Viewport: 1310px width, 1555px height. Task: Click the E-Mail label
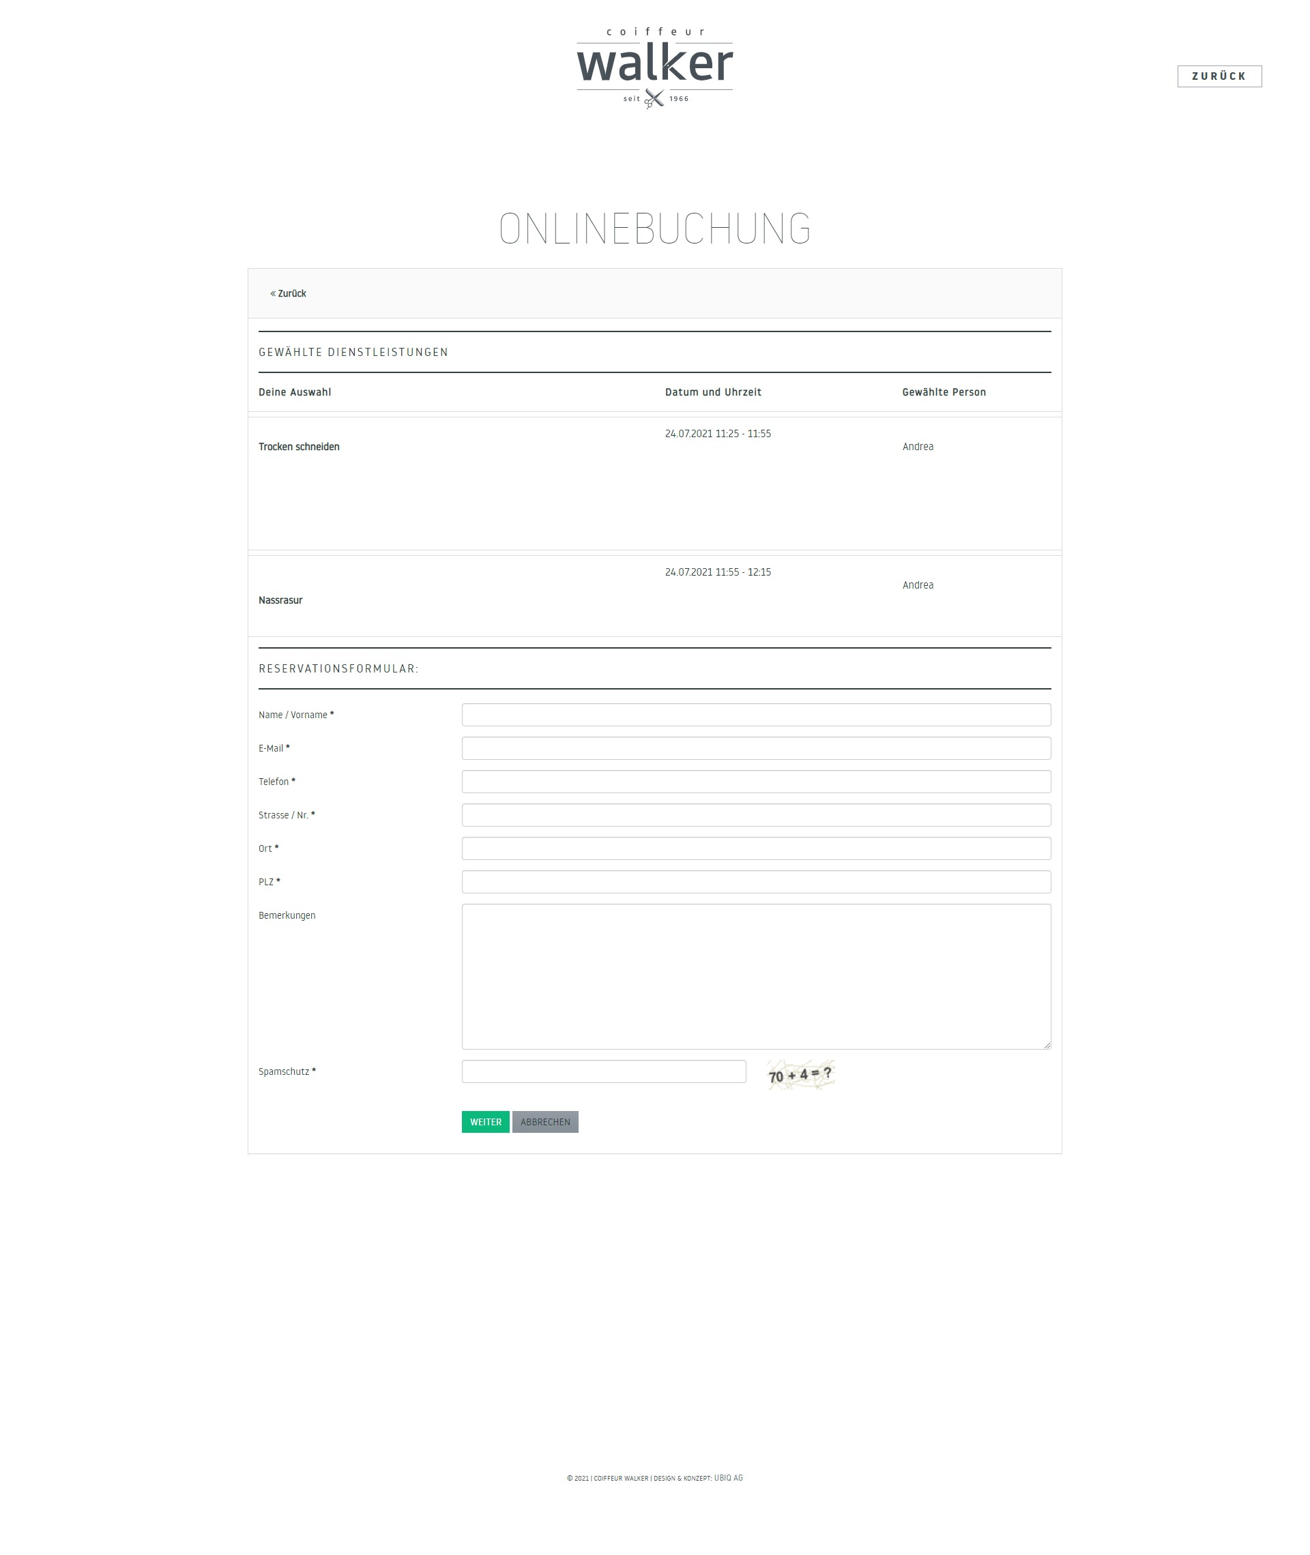click(x=274, y=748)
